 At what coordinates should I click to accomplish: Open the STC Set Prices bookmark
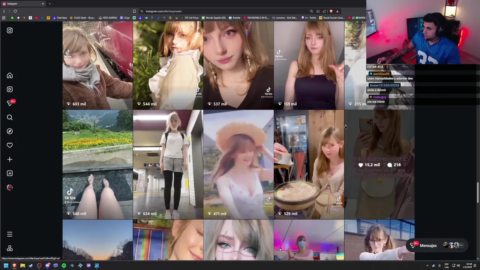coord(190,18)
